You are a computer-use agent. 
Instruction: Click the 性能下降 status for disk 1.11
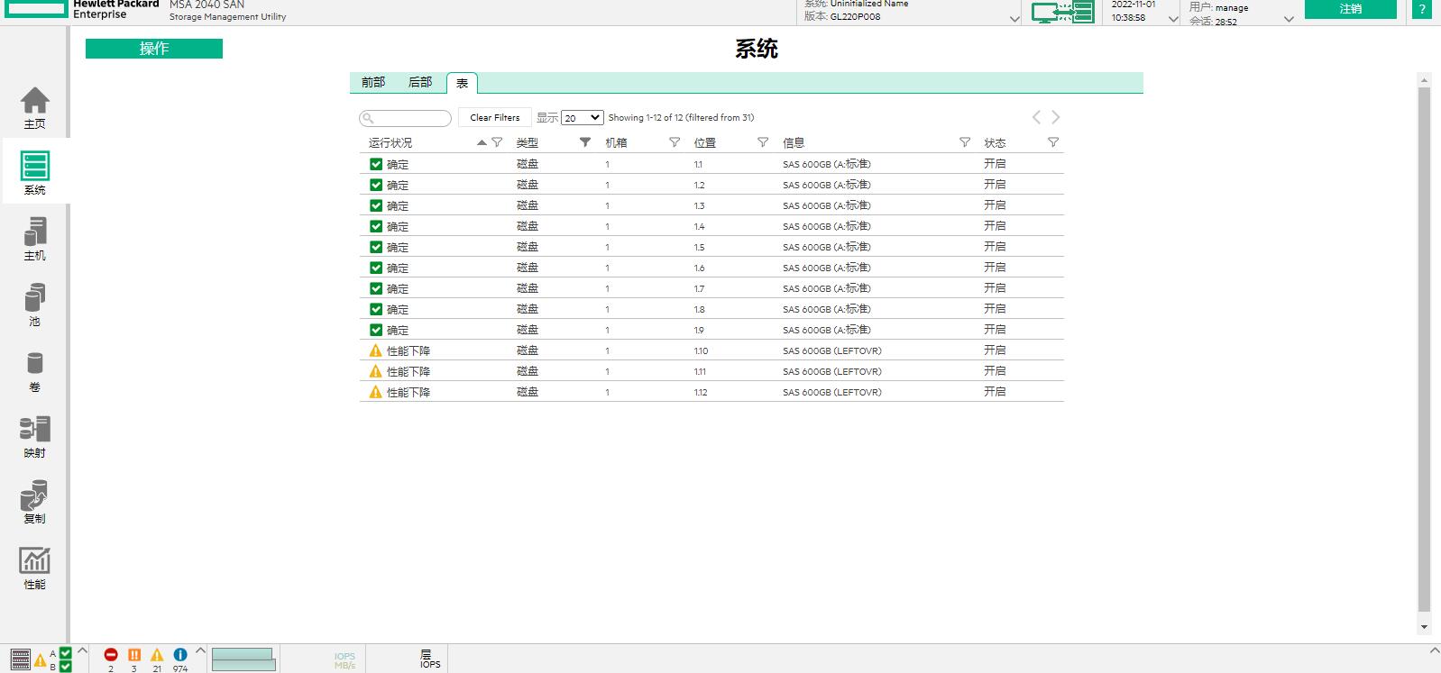pyautogui.click(x=408, y=371)
